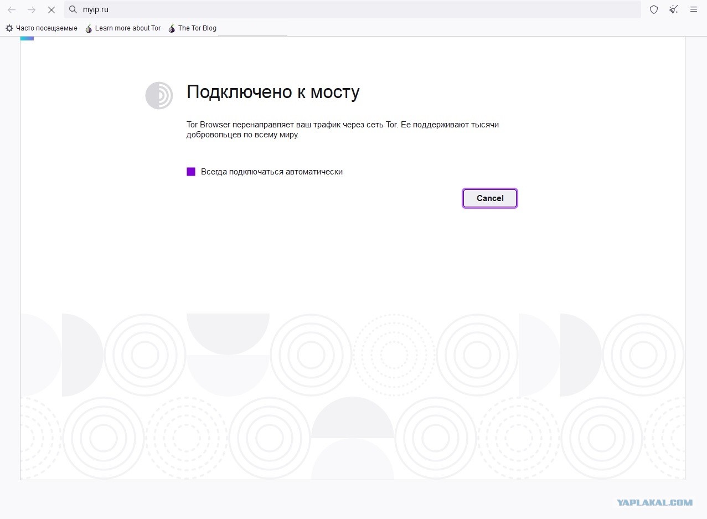Click the search magnifier in the address bar
707x519 pixels.
(x=73, y=9)
